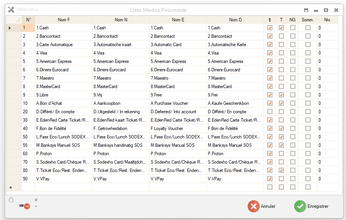Image resolution: width=346 pixels, height=220 pixels.
Task: Click the Nom E column header
Action: [178, 20]
